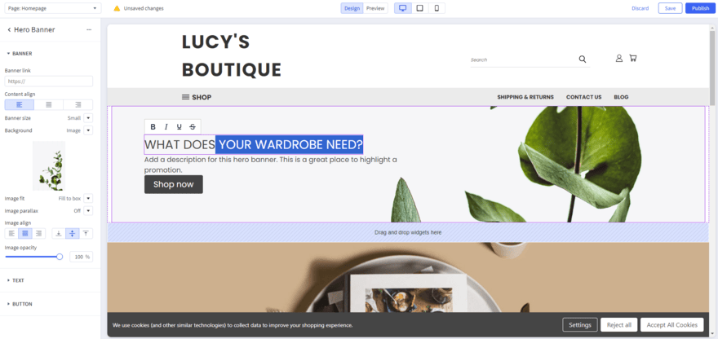Image resolution: width=718 pixels, height=339 pixels.
Task: Open the Image parallax dropdown
Action: pos(88,211)
